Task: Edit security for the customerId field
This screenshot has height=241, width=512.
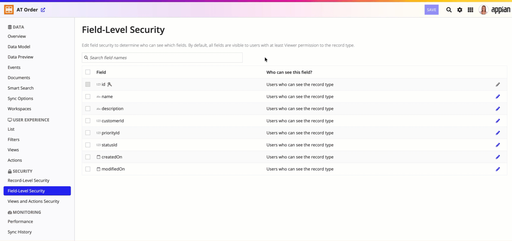Action: click(498, 121)
